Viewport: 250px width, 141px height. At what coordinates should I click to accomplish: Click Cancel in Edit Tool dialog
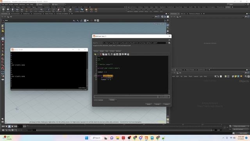166,104
